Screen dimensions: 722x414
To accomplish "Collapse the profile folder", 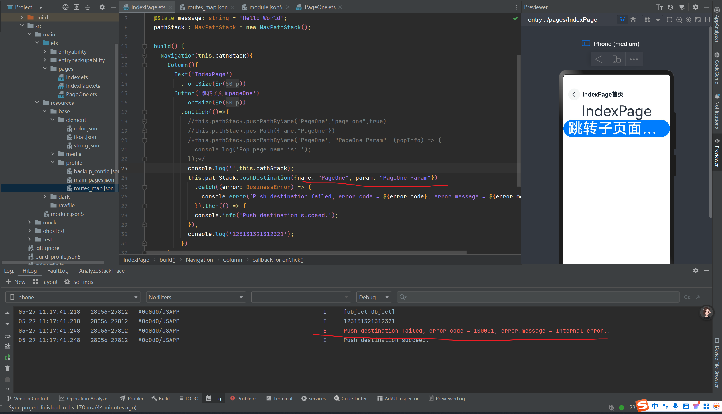I will [x=52, y=163].
